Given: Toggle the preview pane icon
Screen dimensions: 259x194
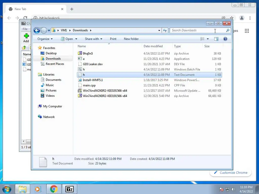Looking at the screenshot, I should (x=216, y=39).
